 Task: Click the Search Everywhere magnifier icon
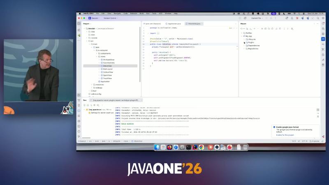pos(318,18)
